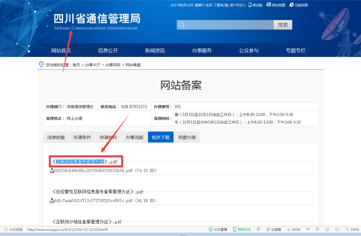Toggle the speaker mute icon in status bar
Screen dimensions: 361x236
click(337, 229)
